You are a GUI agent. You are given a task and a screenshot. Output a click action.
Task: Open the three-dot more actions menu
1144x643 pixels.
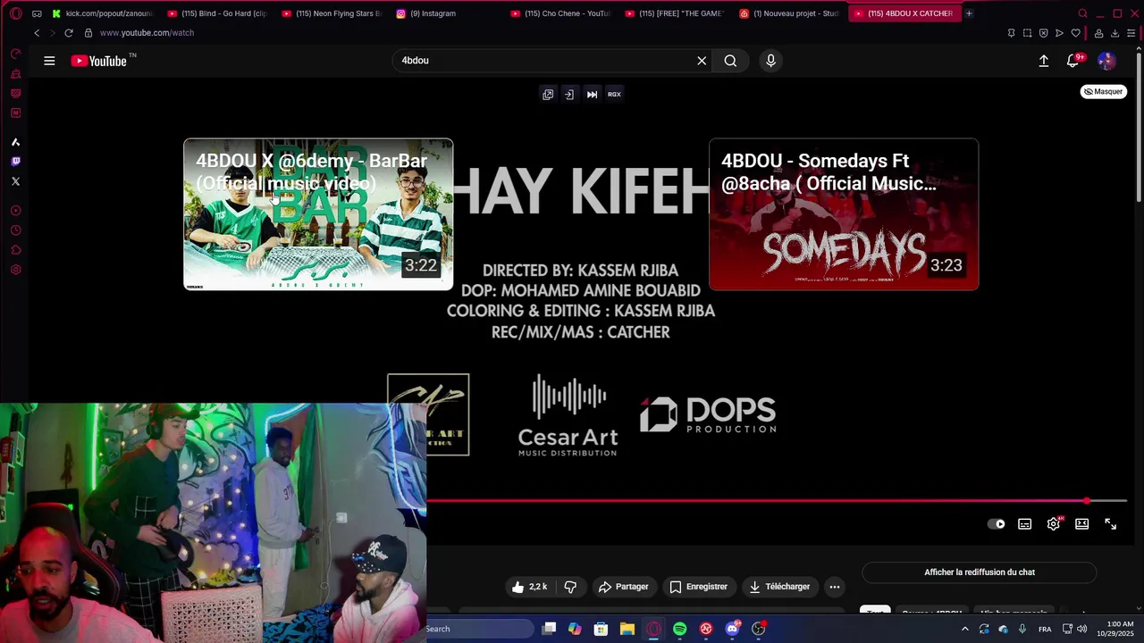835,587
